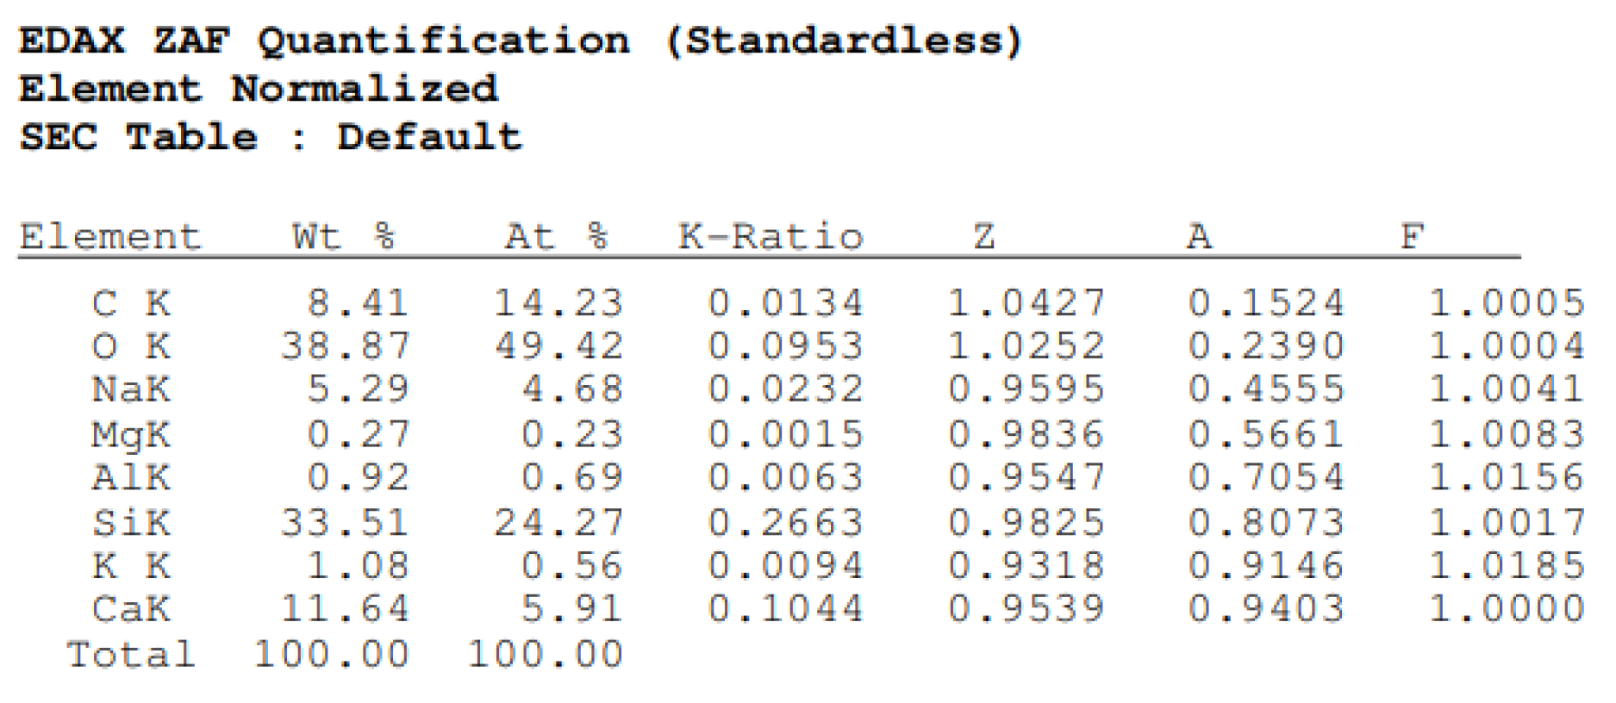Select the MgK element row label
This screenshot has width=1616, height=703.
point(131,434)
